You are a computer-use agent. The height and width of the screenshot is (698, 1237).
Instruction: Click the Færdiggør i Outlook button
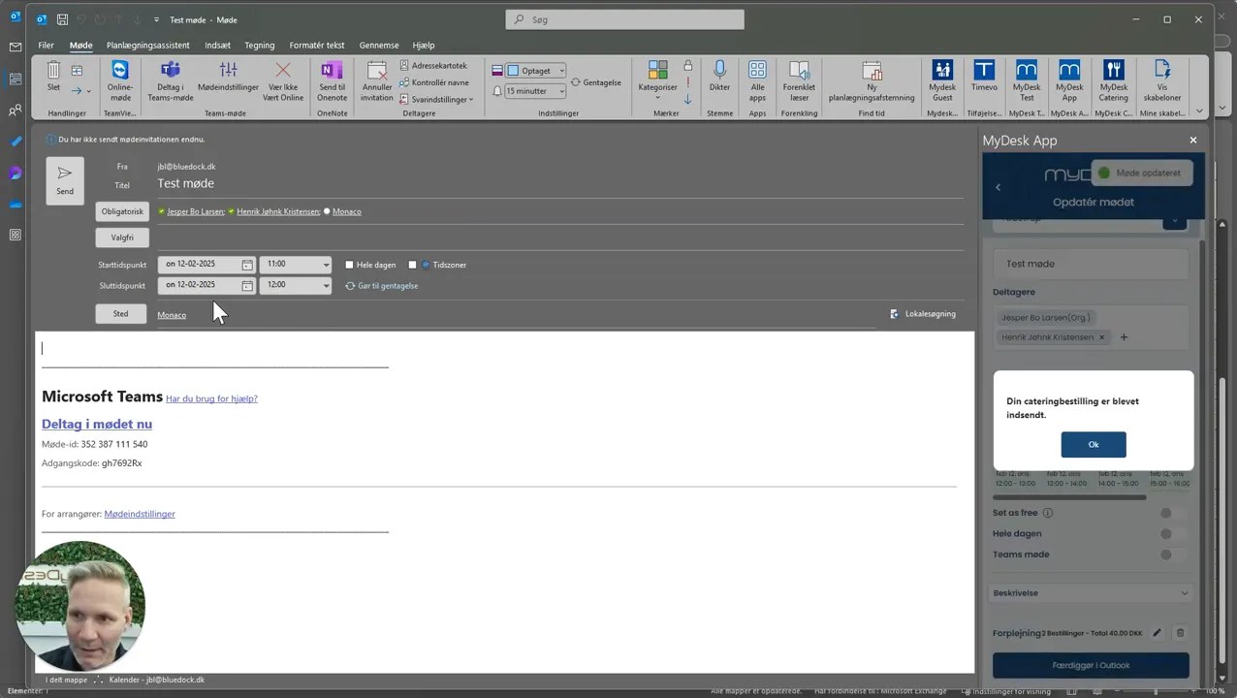1091,665
